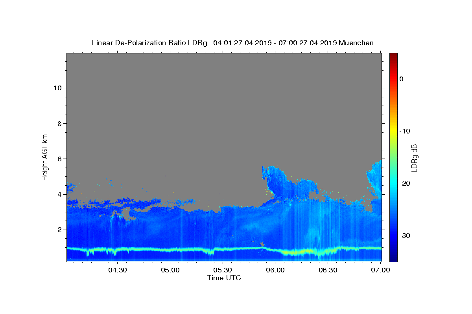Click the 'Height AGL km' y-axis label

pos(45,157)
